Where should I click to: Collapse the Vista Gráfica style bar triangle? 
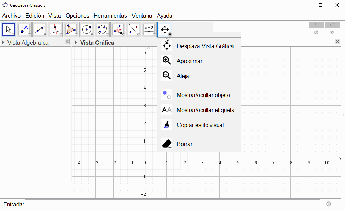76,43
